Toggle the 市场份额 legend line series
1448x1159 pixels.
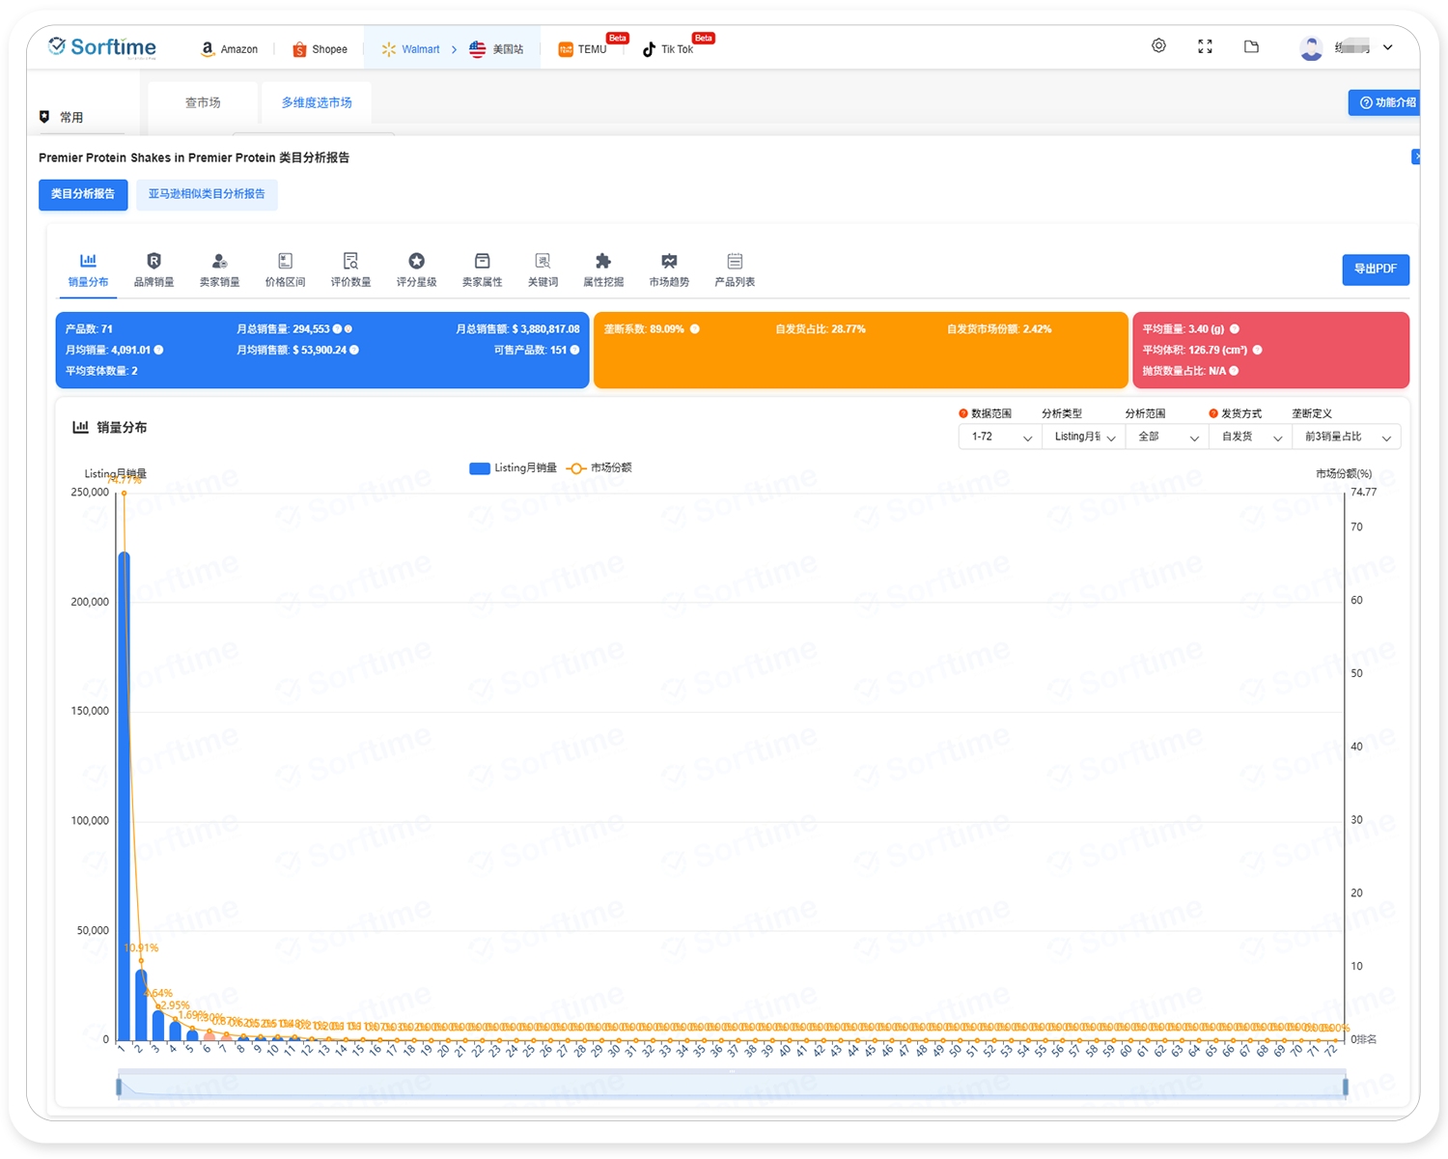pos(599,468)
